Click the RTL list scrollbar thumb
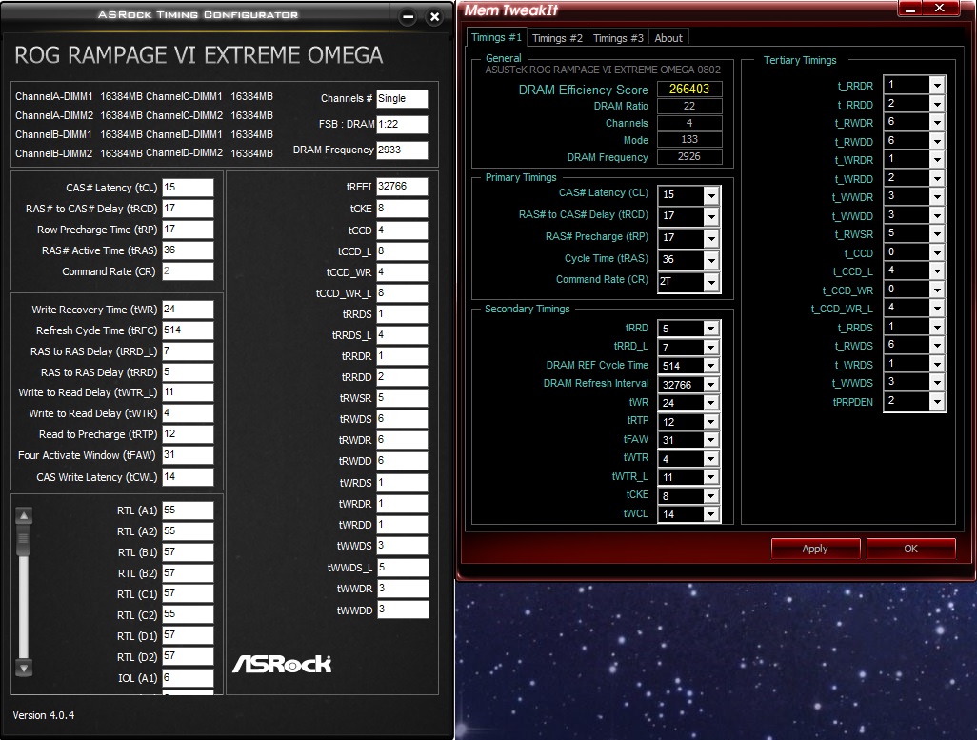The image size is (977, 740). (24, 540)
